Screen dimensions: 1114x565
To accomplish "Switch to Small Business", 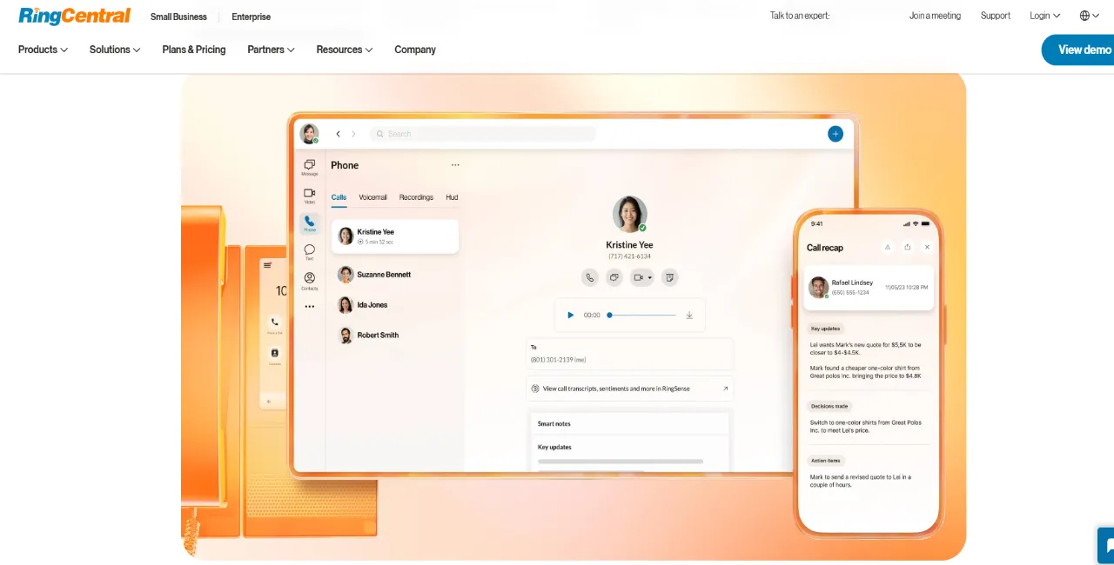I will click(178, 17).
